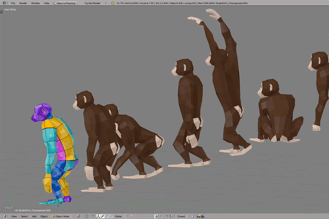This screenshot has width=329, height=219.
Task: Toggle align rotation with snapping target
Action: point(193,216)
